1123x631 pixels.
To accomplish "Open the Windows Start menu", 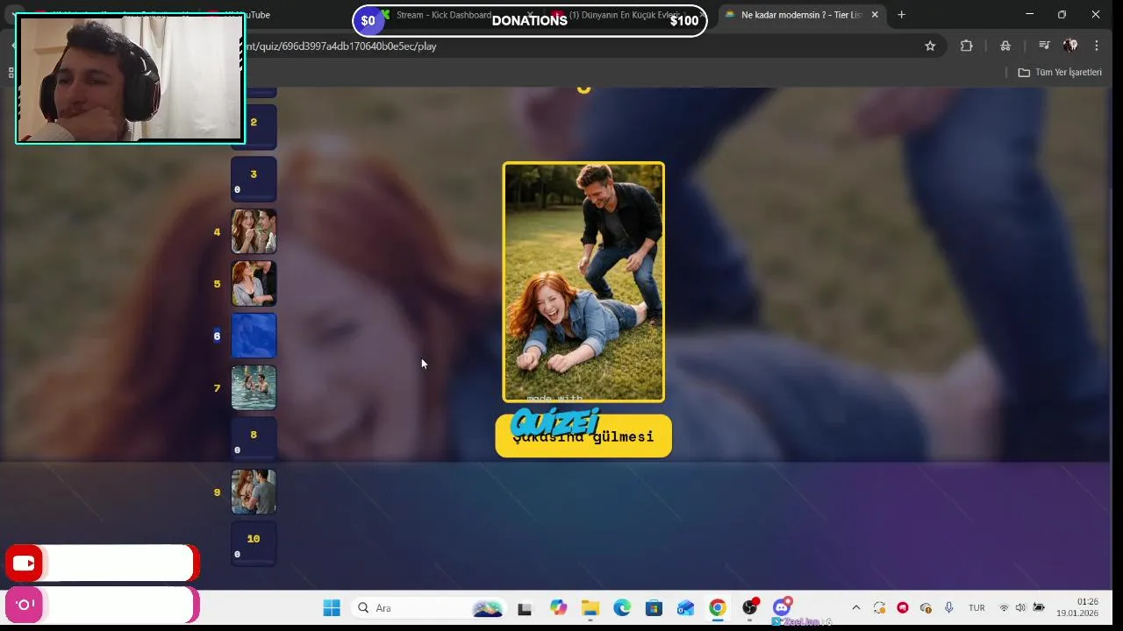I will (x=332, y=608).
